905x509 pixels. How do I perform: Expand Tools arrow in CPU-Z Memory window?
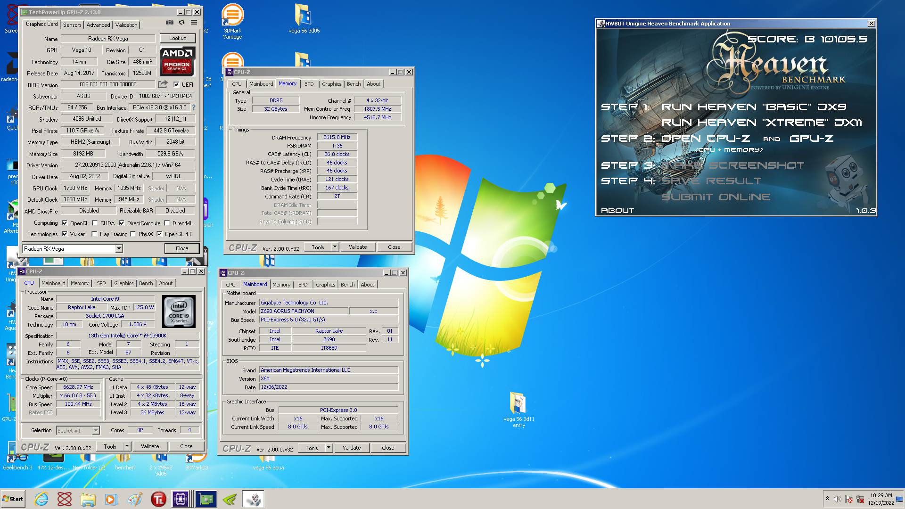coord(335,247)
